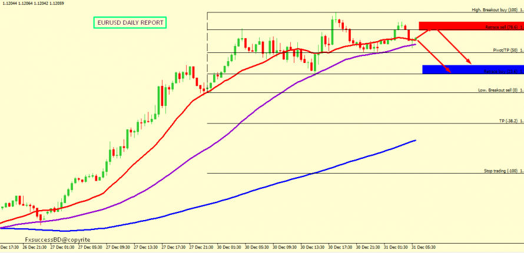Click the Pivot/TP (50) level label
The image size is (524, 253).
tap(505, 51)
